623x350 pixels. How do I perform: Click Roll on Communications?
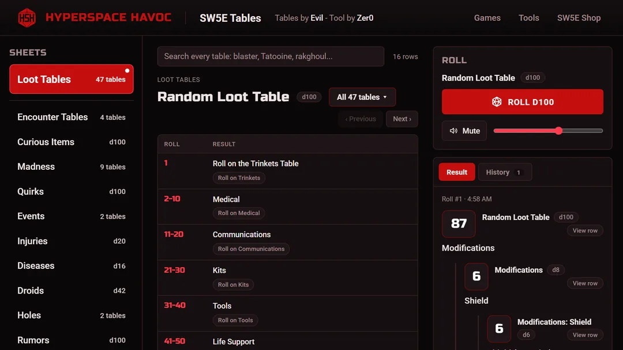[251, 249]
